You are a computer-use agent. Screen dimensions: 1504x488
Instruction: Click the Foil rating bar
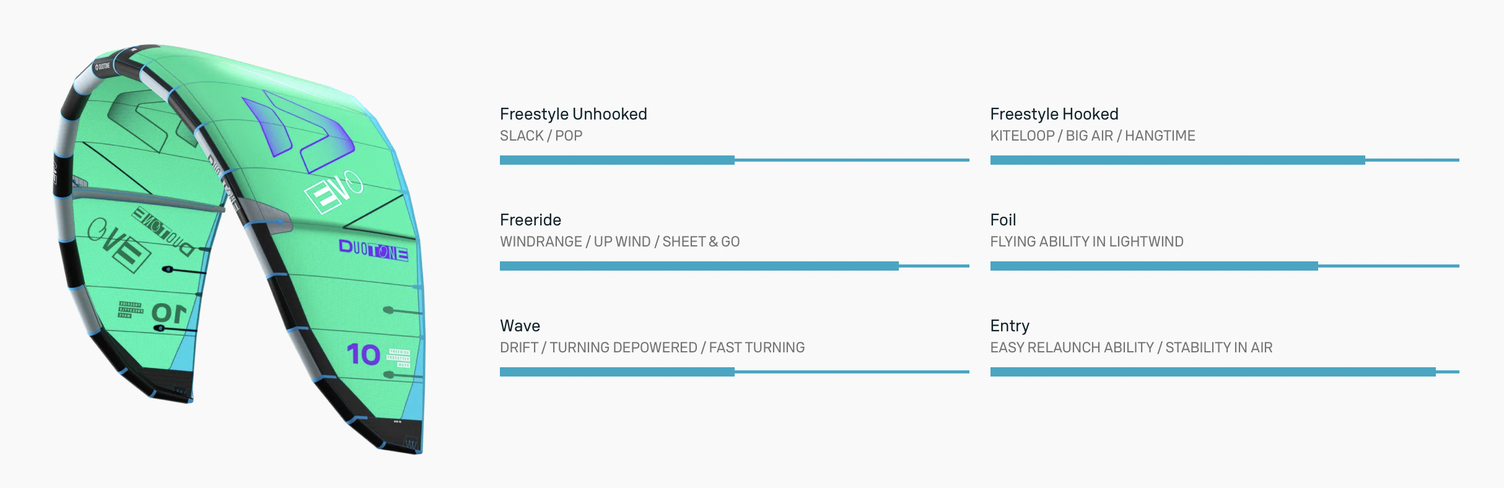(x=1224, y=266)
